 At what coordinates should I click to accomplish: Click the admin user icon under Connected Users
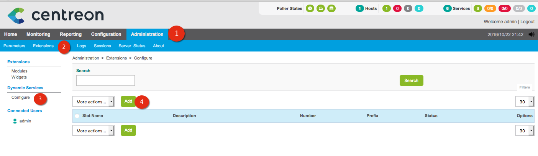[x=15, y=121]
